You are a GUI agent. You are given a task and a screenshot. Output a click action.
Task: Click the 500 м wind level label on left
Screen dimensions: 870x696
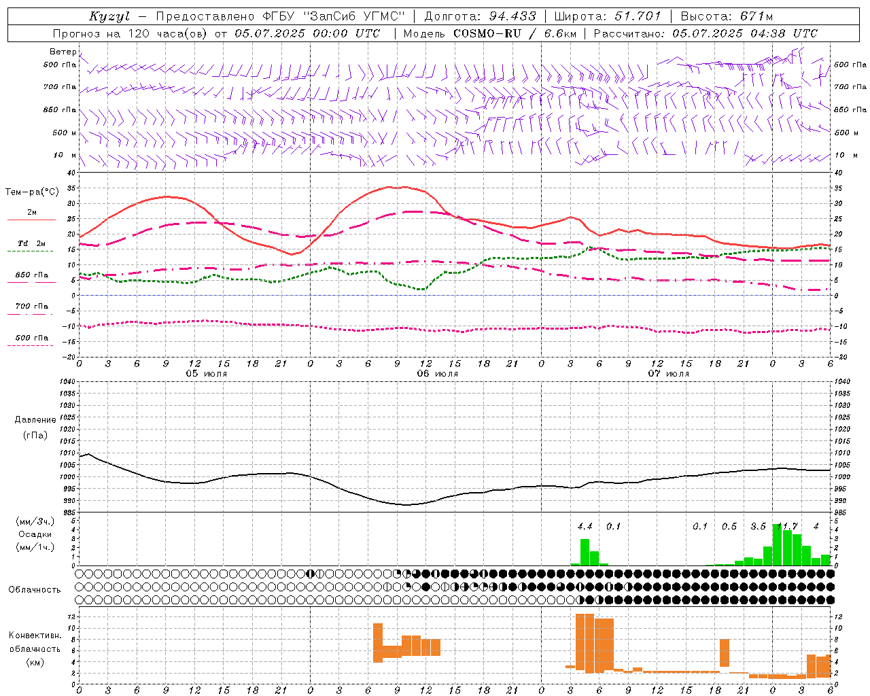pyautogui.click(x=64, y=133)
